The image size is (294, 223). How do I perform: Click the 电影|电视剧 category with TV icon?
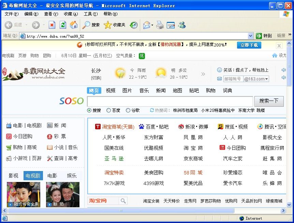(24, 126)
